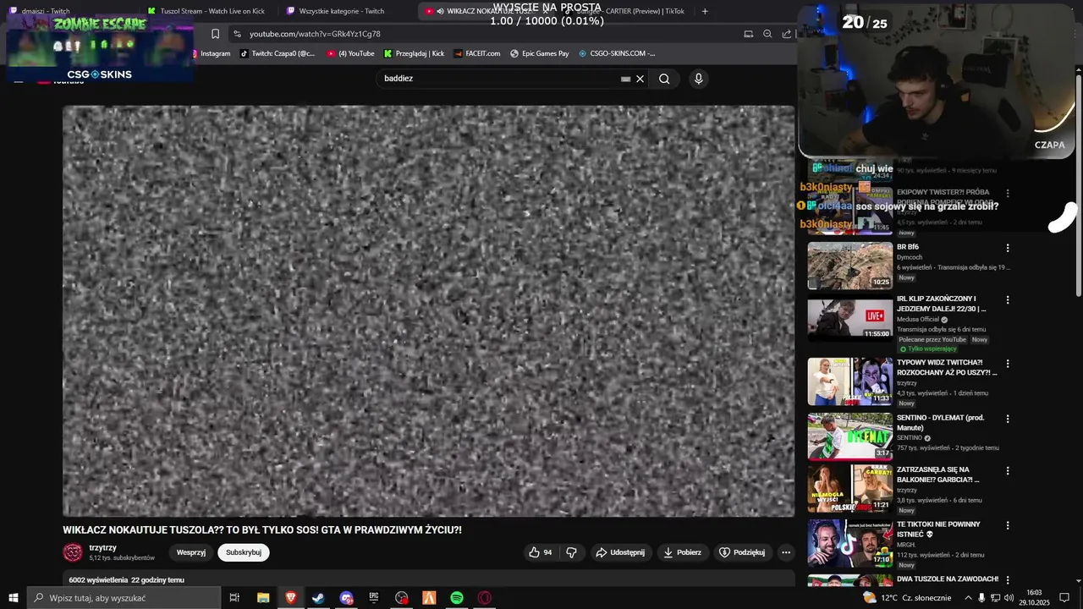
Task: Open Steam from the taskbar
Action: [x=318, y=598]
